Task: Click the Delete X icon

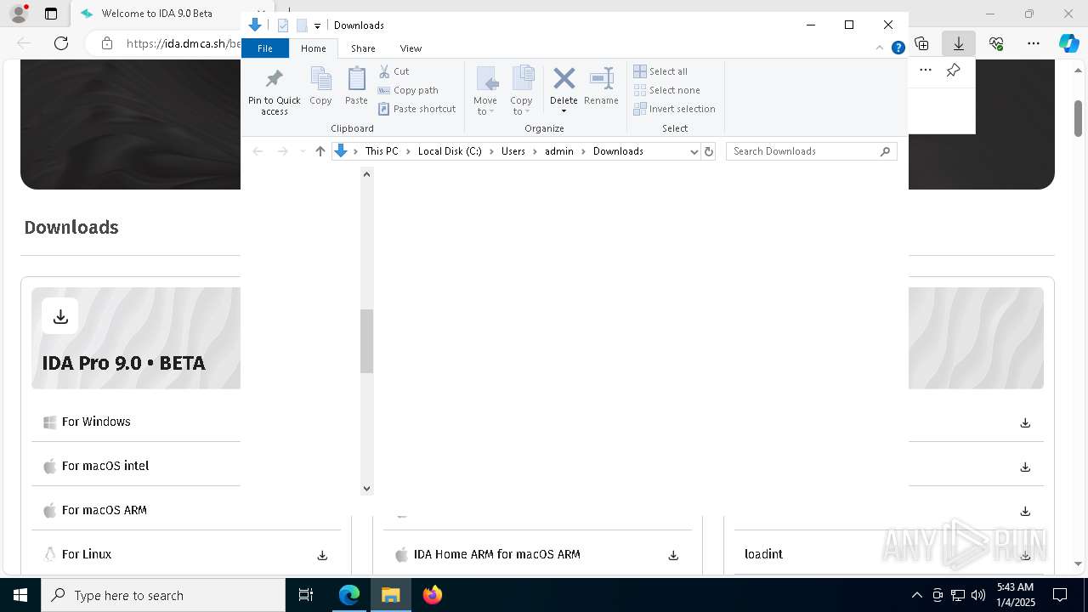Action: point(564,79)
